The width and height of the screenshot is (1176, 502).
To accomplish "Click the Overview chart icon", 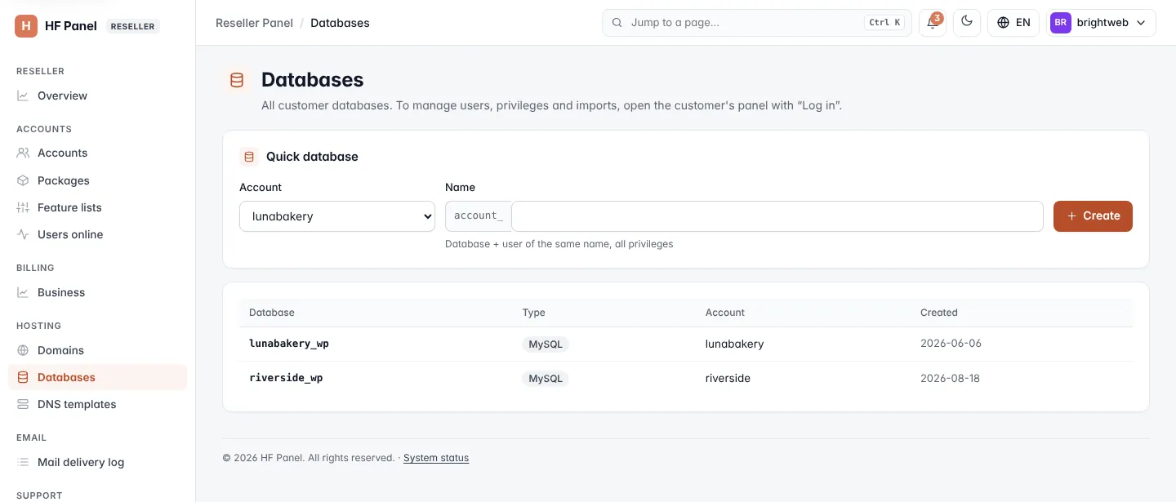I will [23, 96].
